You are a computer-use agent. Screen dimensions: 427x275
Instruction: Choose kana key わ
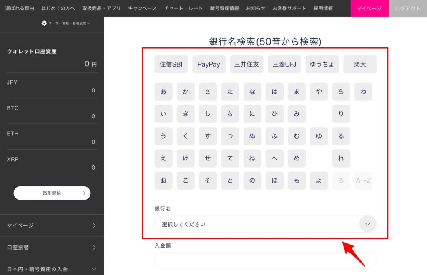[x=363, y=92]
